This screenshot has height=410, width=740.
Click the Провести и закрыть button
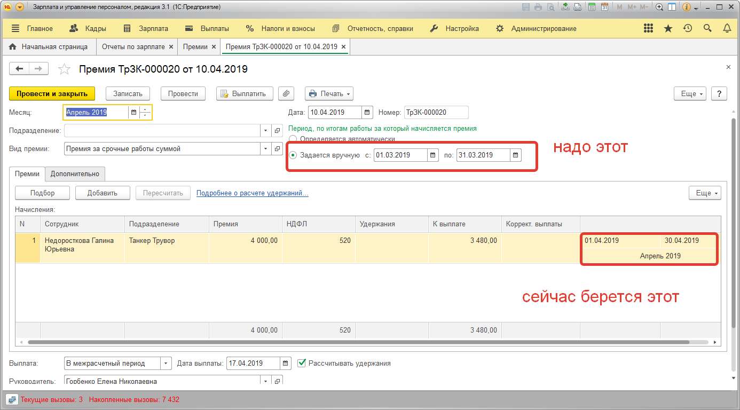[52, 93]
